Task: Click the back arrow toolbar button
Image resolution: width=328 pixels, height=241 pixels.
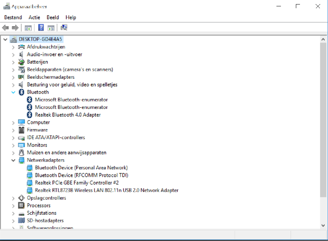Action: coord(6,28)
